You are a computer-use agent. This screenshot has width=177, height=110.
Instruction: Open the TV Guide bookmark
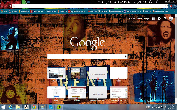tap(103, 12)
